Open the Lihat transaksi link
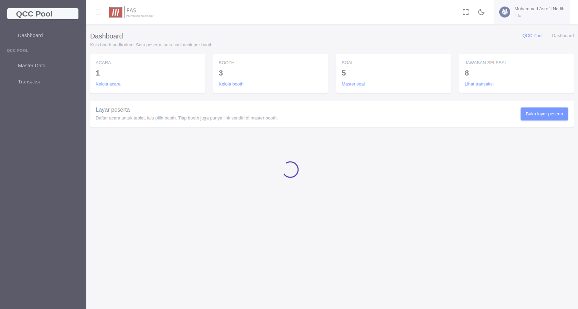The height and width of the screenshot is (309, 578). click(x=479, y=84)
